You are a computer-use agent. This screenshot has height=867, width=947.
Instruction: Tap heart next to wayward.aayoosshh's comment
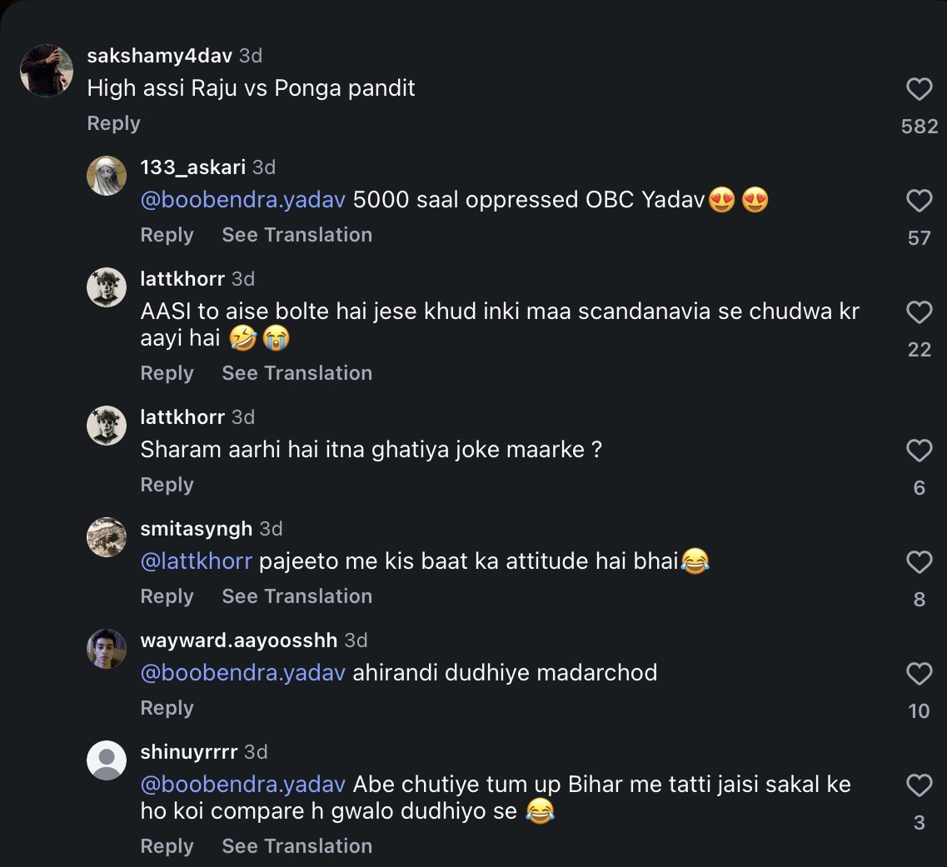click(920, 674)
